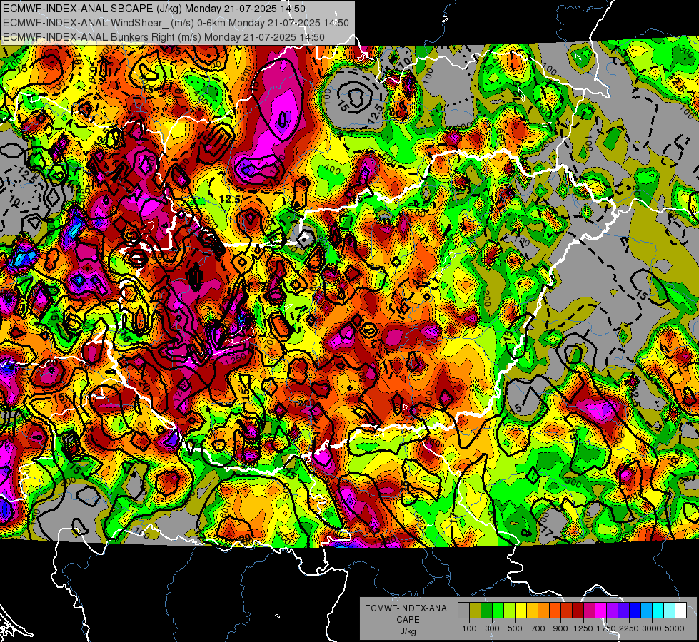This screenshot has width=699, height=642.
Task: Select the pure blue legend swatch
Action: pyautogui.click(x=635, y=611)
